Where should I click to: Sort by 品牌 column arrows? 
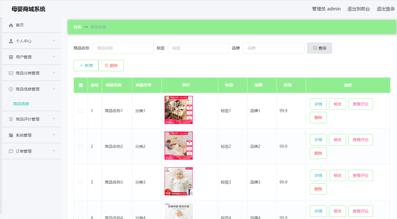[266, 85]
